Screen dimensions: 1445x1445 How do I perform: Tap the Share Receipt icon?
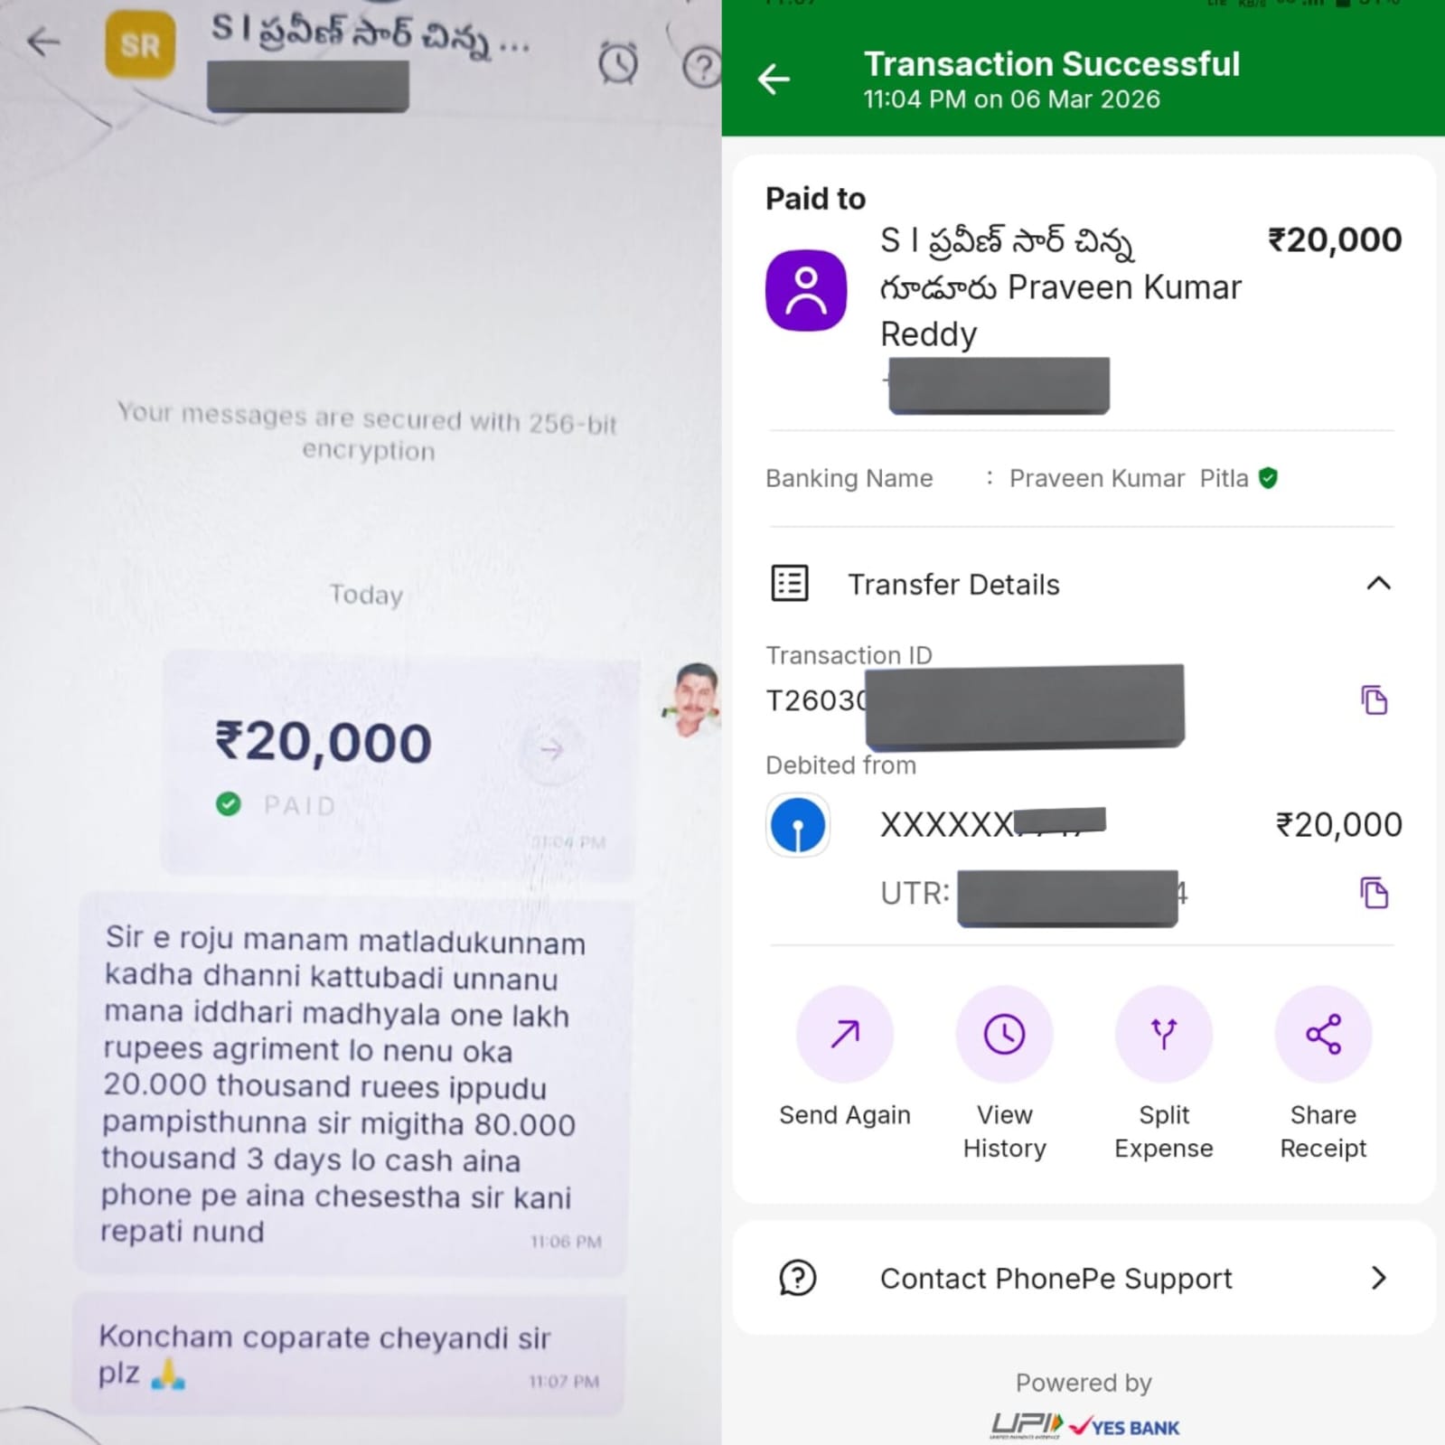point(1323,1034)
